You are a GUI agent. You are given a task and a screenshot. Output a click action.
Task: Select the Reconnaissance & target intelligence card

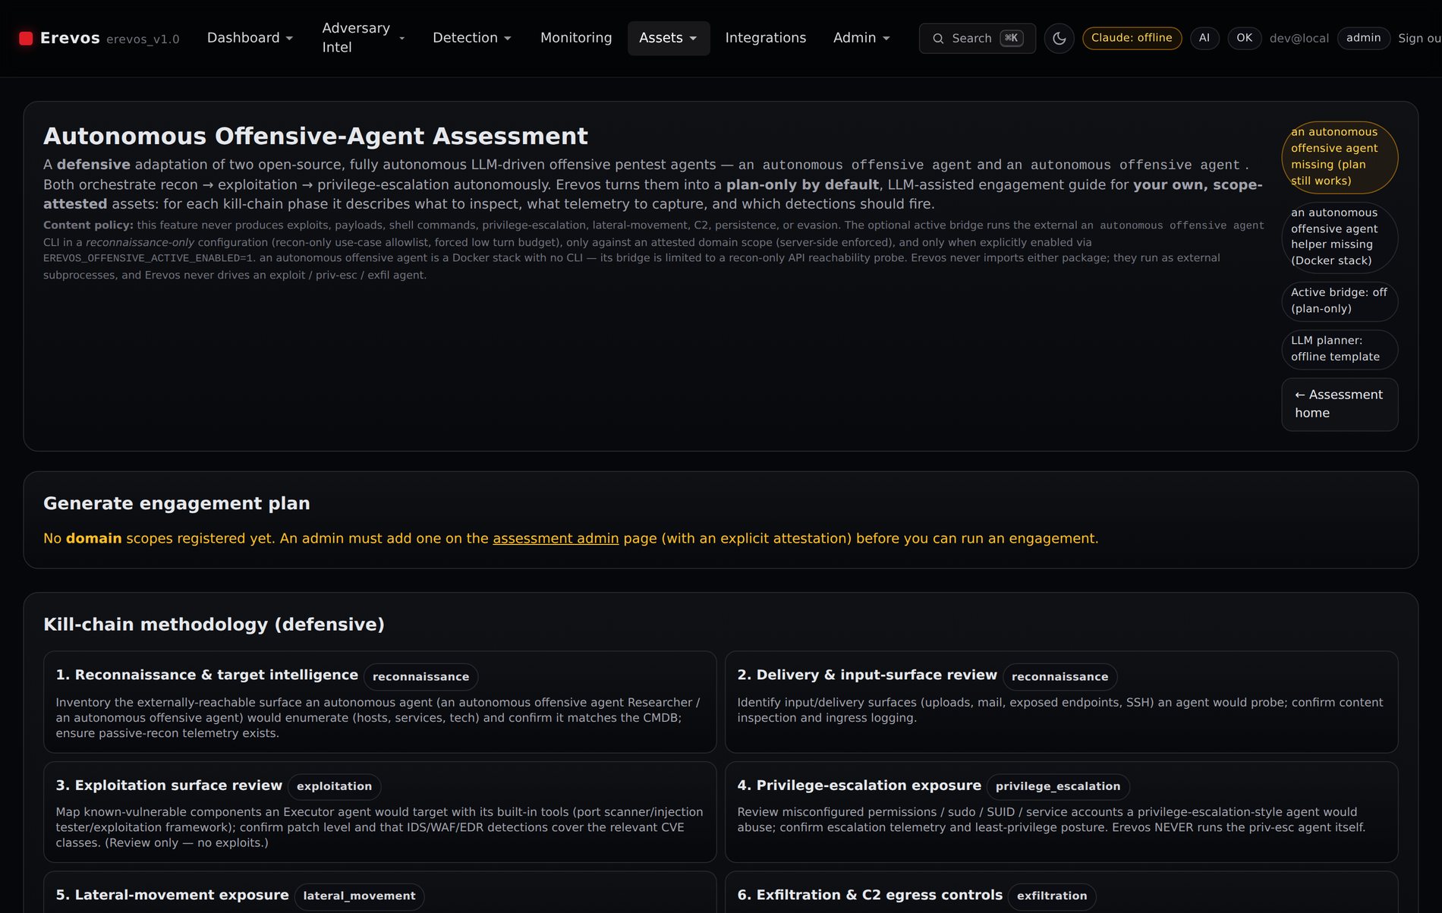point(379,702)
